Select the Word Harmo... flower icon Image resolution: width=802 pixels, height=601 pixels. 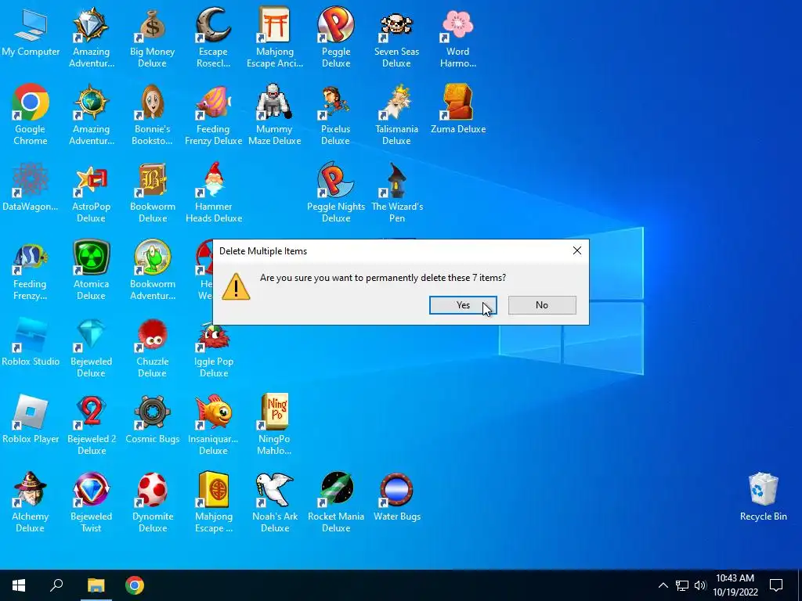coord(457,26)
